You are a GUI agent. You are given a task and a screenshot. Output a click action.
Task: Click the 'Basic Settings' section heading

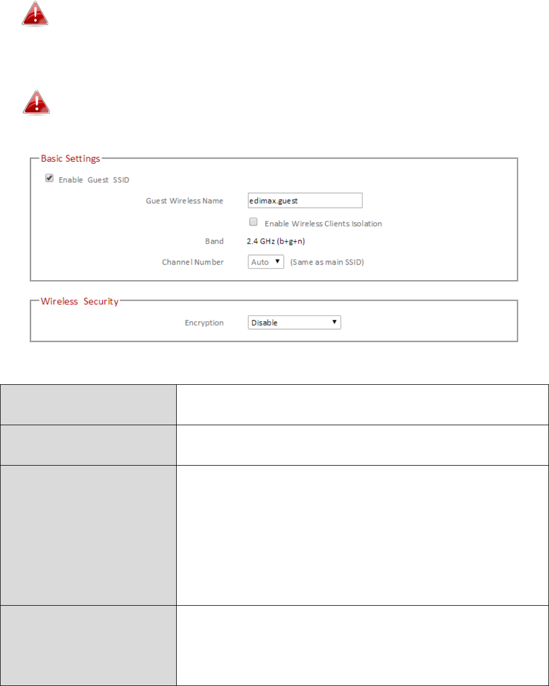70,158
